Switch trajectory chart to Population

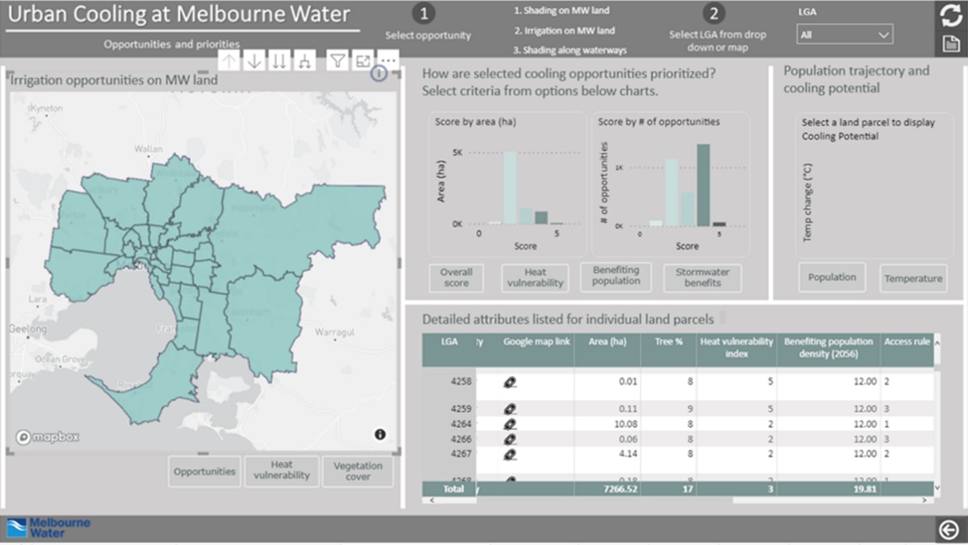(831, 277)
